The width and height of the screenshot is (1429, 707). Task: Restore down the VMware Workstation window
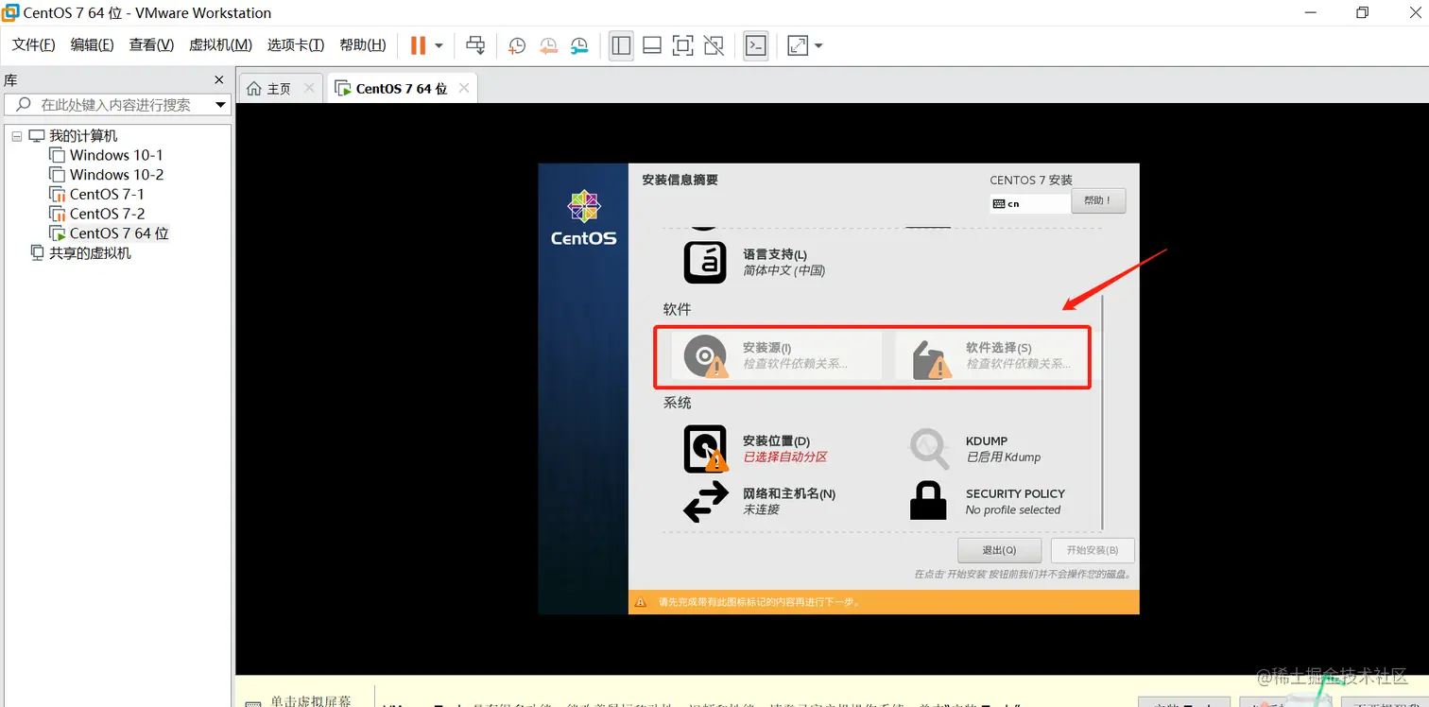(x=1362, y=13)
